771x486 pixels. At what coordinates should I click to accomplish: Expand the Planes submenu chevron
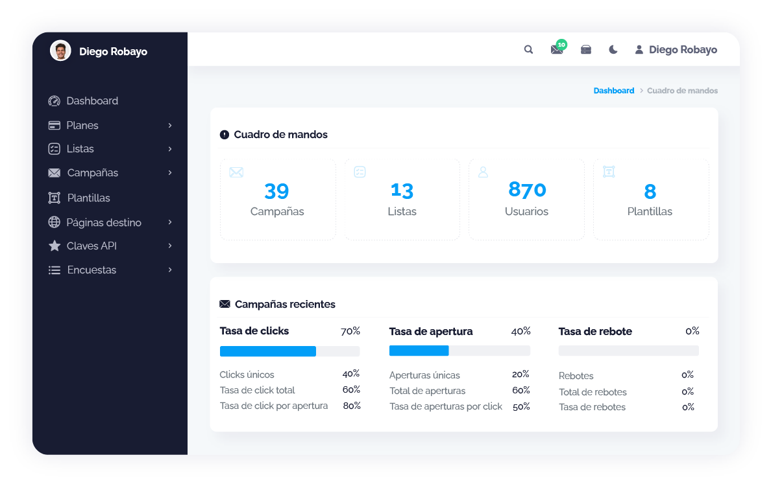point(170,125)
